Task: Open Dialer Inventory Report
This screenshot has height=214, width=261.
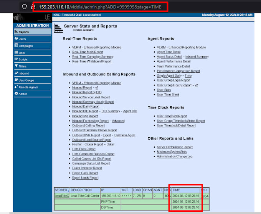Action: coord(87,168)
